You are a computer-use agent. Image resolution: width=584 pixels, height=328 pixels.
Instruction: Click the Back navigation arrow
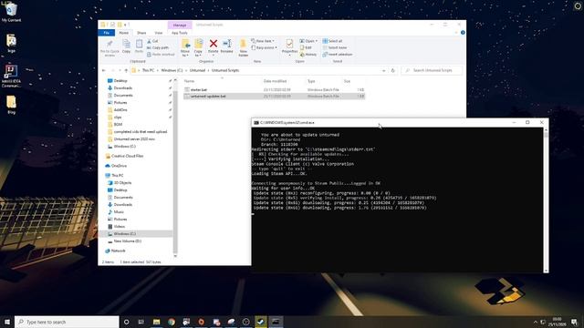tap(103, 70)
